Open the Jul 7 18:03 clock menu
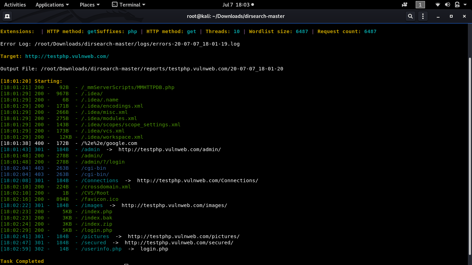 coord(238,5)
